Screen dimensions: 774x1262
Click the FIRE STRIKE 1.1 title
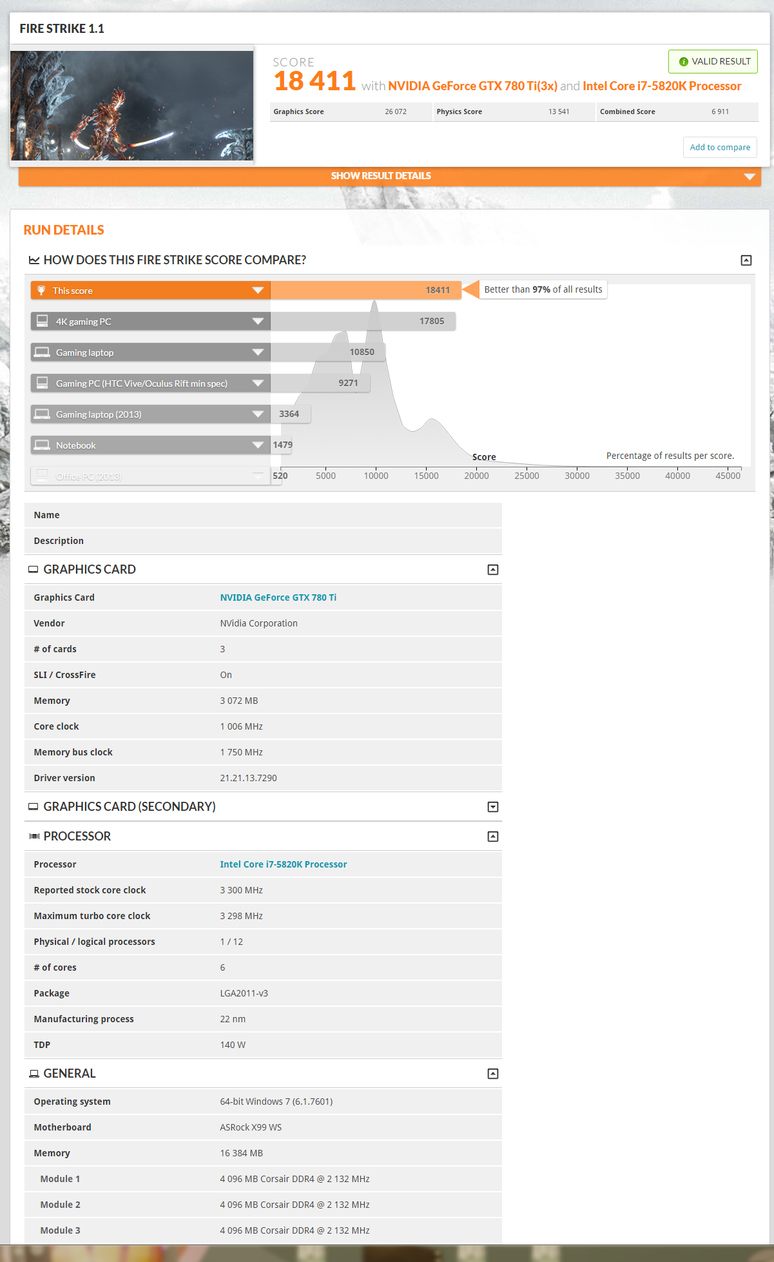(x=62, y=28)
